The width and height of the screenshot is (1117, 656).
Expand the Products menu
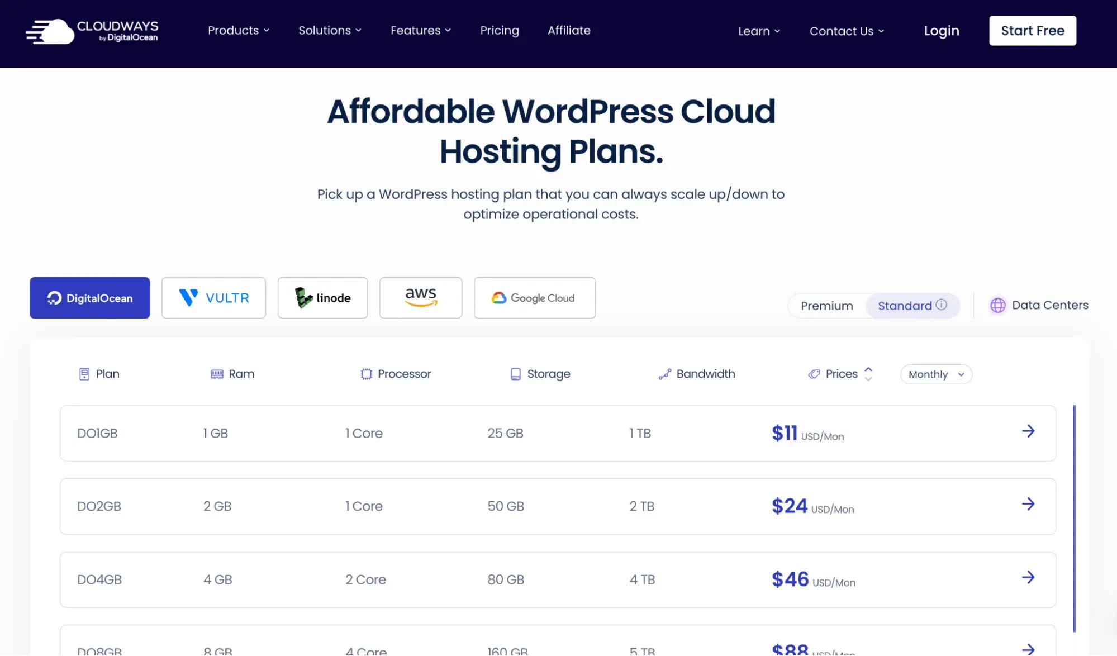239,30
